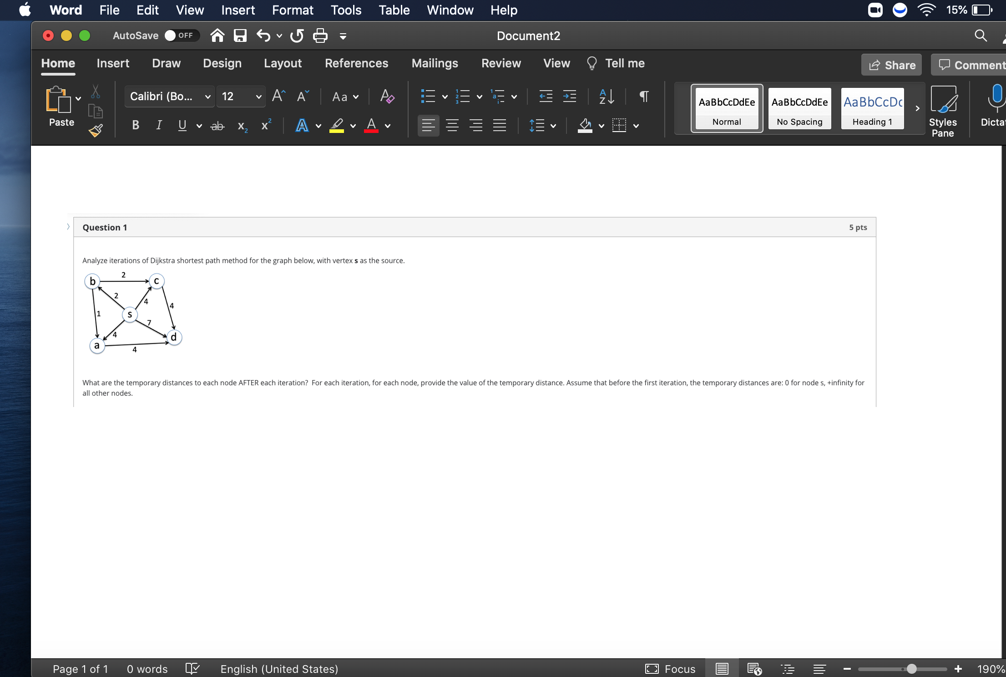Apply the Heading 1 style

tap(872, 108)
